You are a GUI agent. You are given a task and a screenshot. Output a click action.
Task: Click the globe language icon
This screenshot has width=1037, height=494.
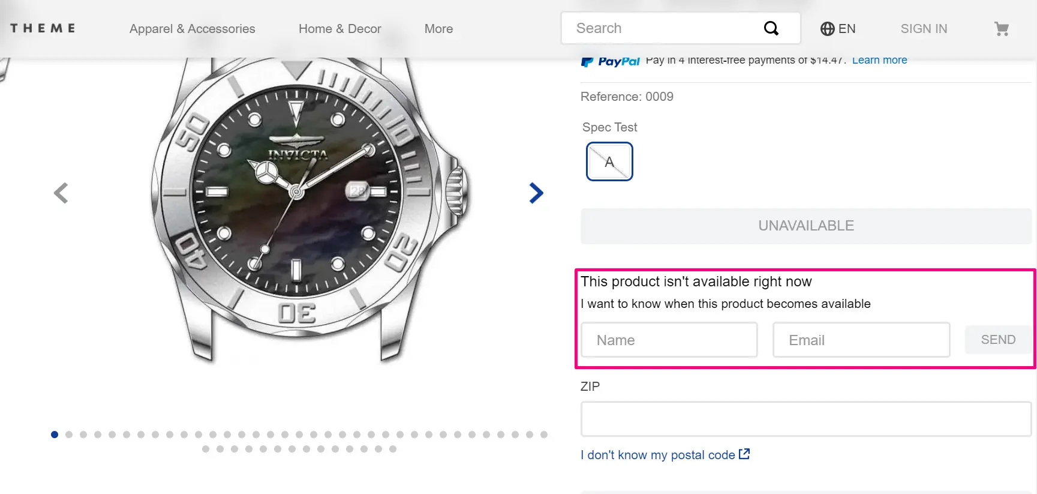coord(827,29)
